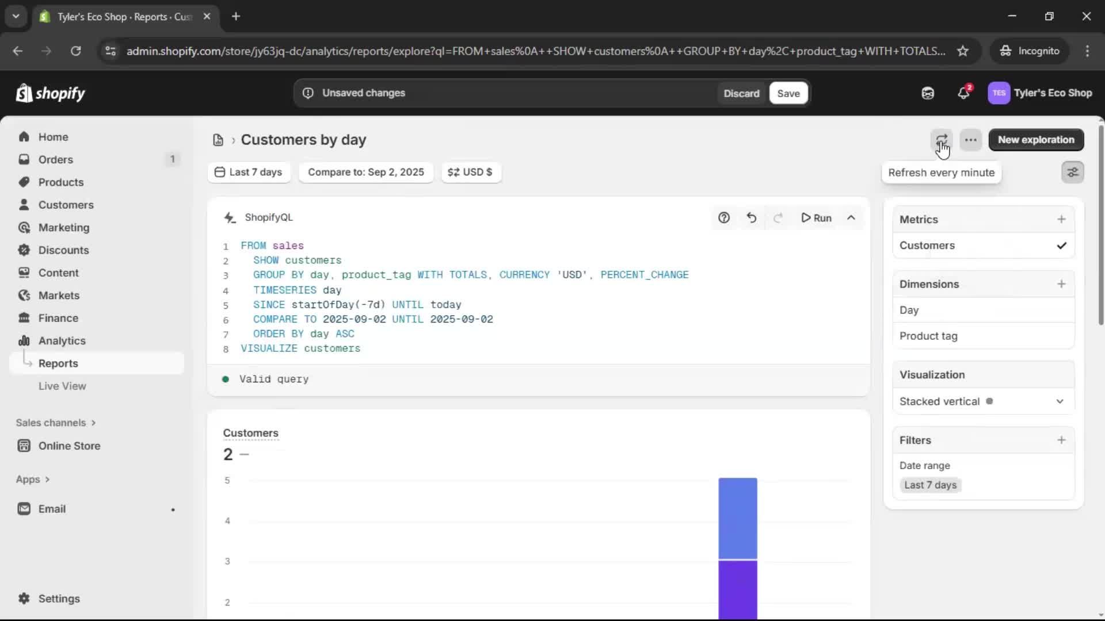Screen dimensions: 1105x621
Task: Open the Reports page in the sidebar
Action: point(59,363)
